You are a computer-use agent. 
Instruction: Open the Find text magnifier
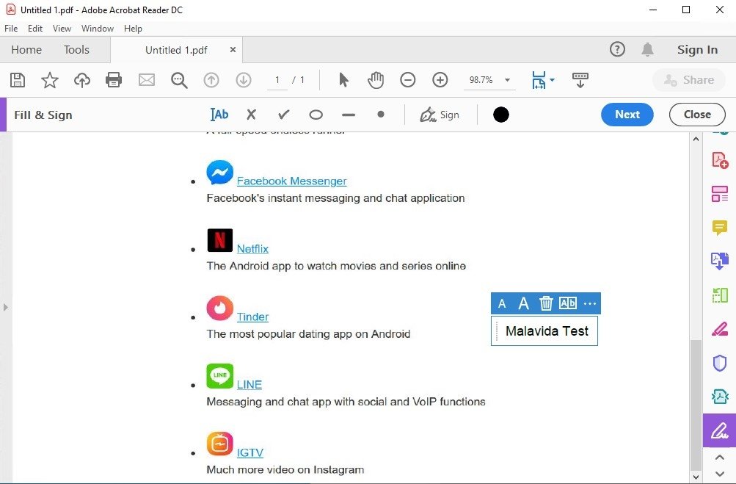tap(179, 80)
